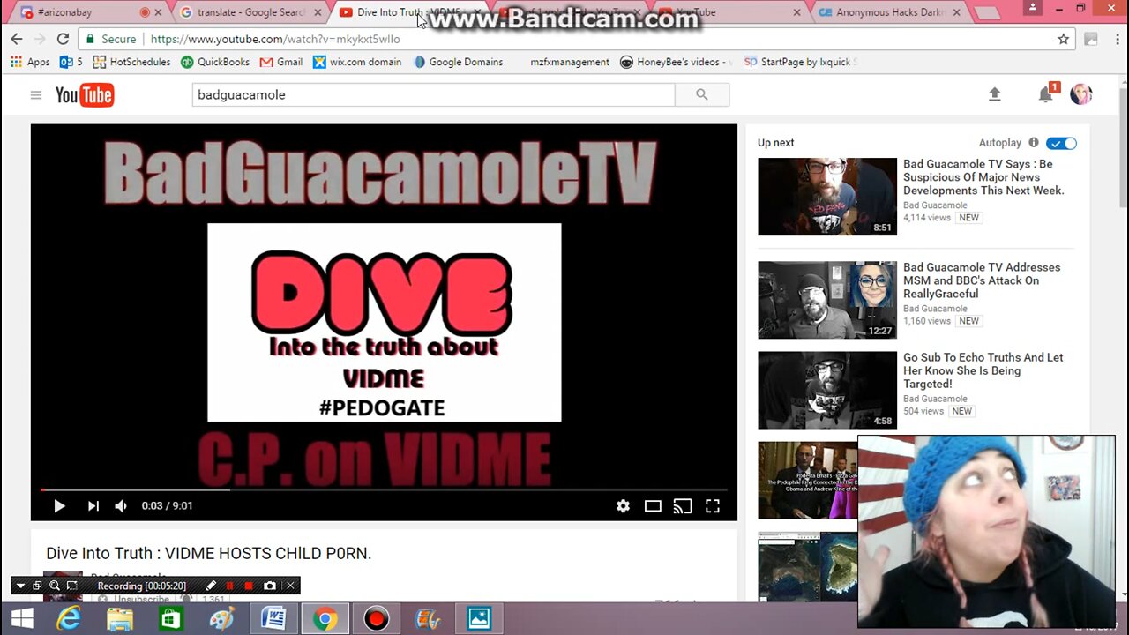Image resolution: width=1129 pixels, height=635 pixels.
Task: Open File Explorer from the taskbar
Action: click(120, 619)
